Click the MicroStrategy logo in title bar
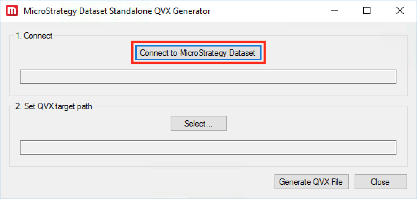Image resolution: width=417 pixels, height=199 pixels. pyautogui.click(x=12, y=11)
